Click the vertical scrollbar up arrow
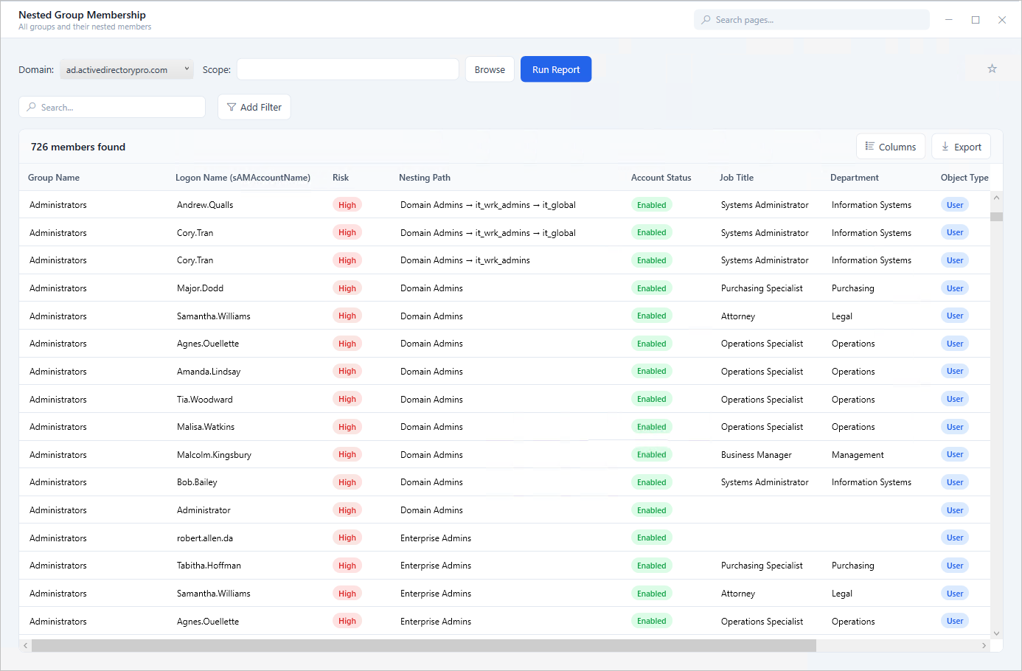Screen dimensions: 1022x671 pyautogui.click(x=996, y=198)
